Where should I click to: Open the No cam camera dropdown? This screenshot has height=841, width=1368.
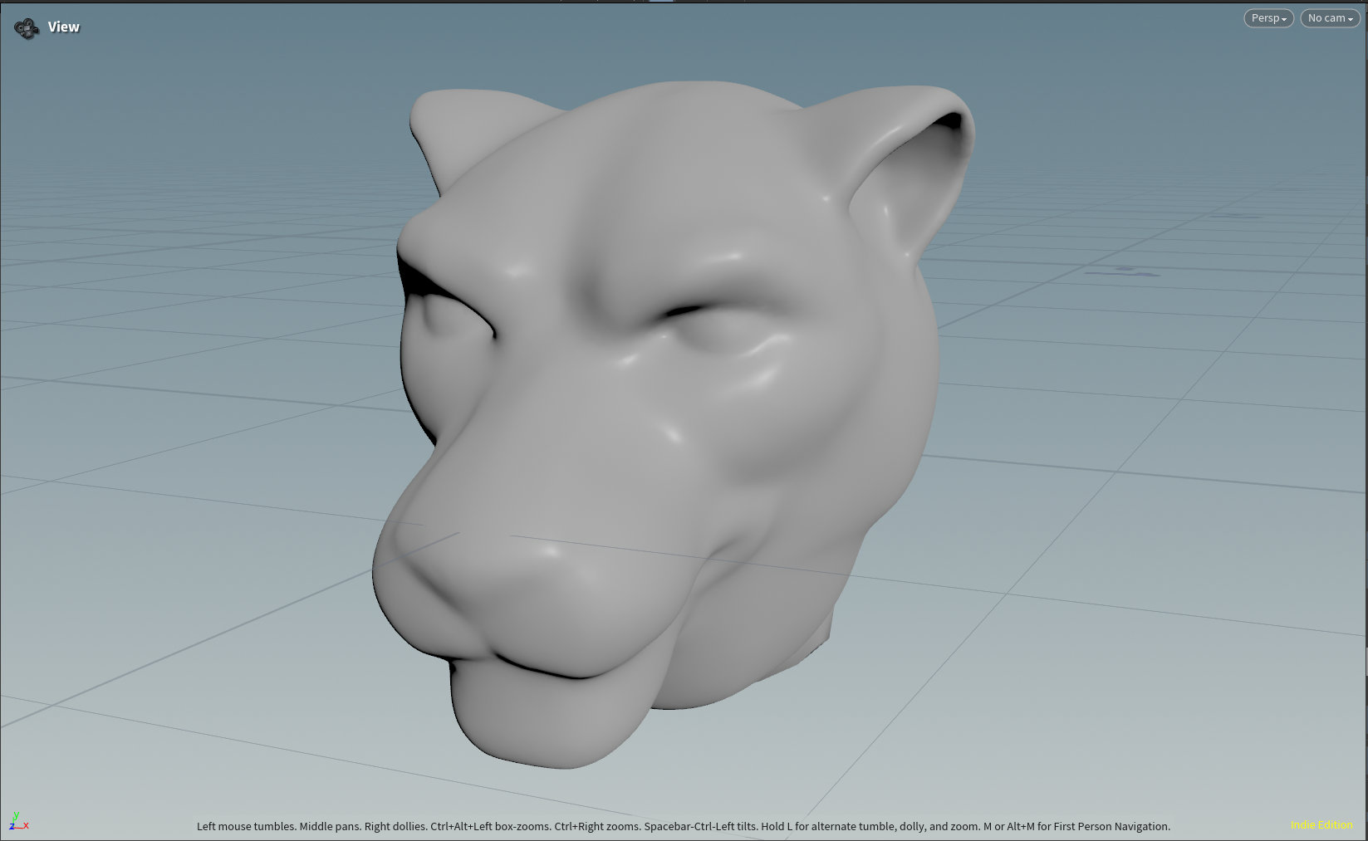click(1329, 18)
